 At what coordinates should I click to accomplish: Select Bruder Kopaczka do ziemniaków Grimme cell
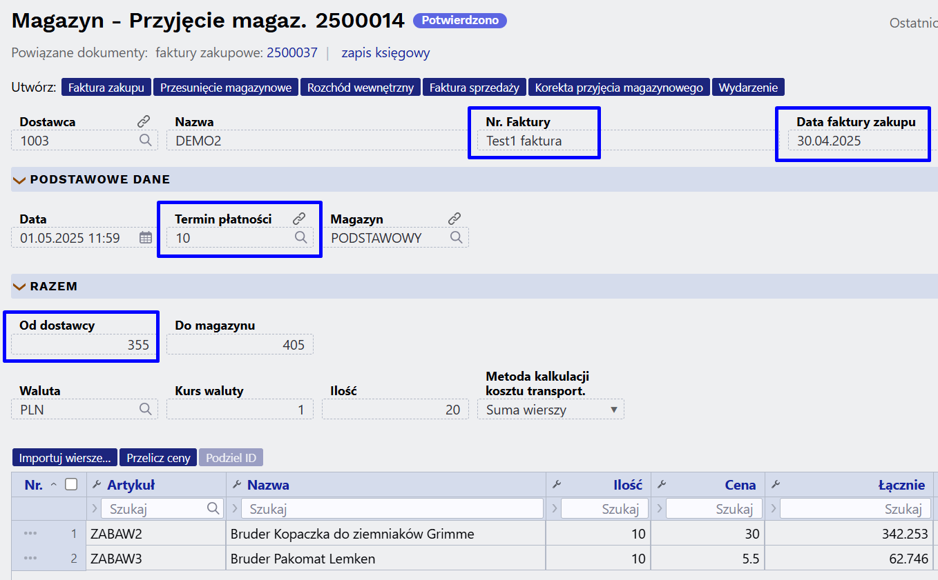point(385,534)
